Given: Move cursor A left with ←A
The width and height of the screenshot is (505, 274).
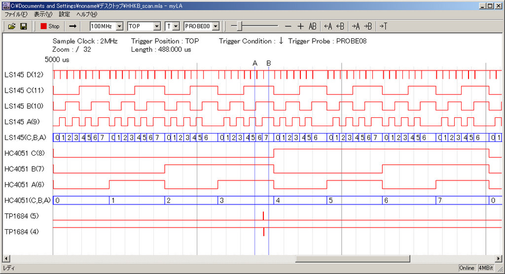Looking at the screenshot, I should pos(328,26).
